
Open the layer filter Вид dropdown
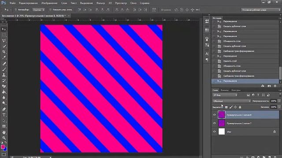[x=225, y=95]
